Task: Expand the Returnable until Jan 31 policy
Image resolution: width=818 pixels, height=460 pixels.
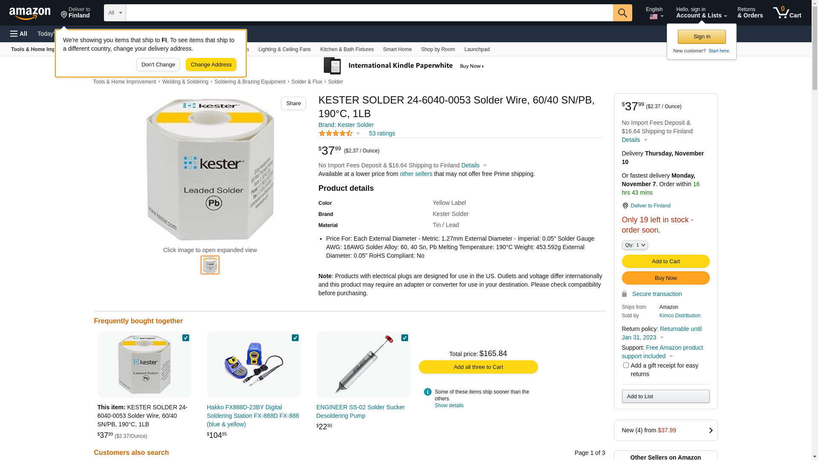Action: pyautogui.click(x=662, y=337)
